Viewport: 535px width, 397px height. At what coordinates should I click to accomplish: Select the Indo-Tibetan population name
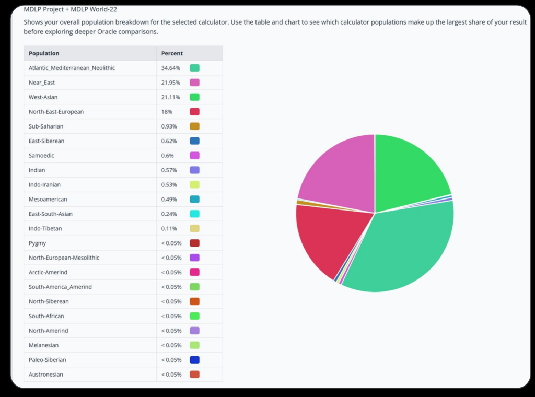[45, 228]
